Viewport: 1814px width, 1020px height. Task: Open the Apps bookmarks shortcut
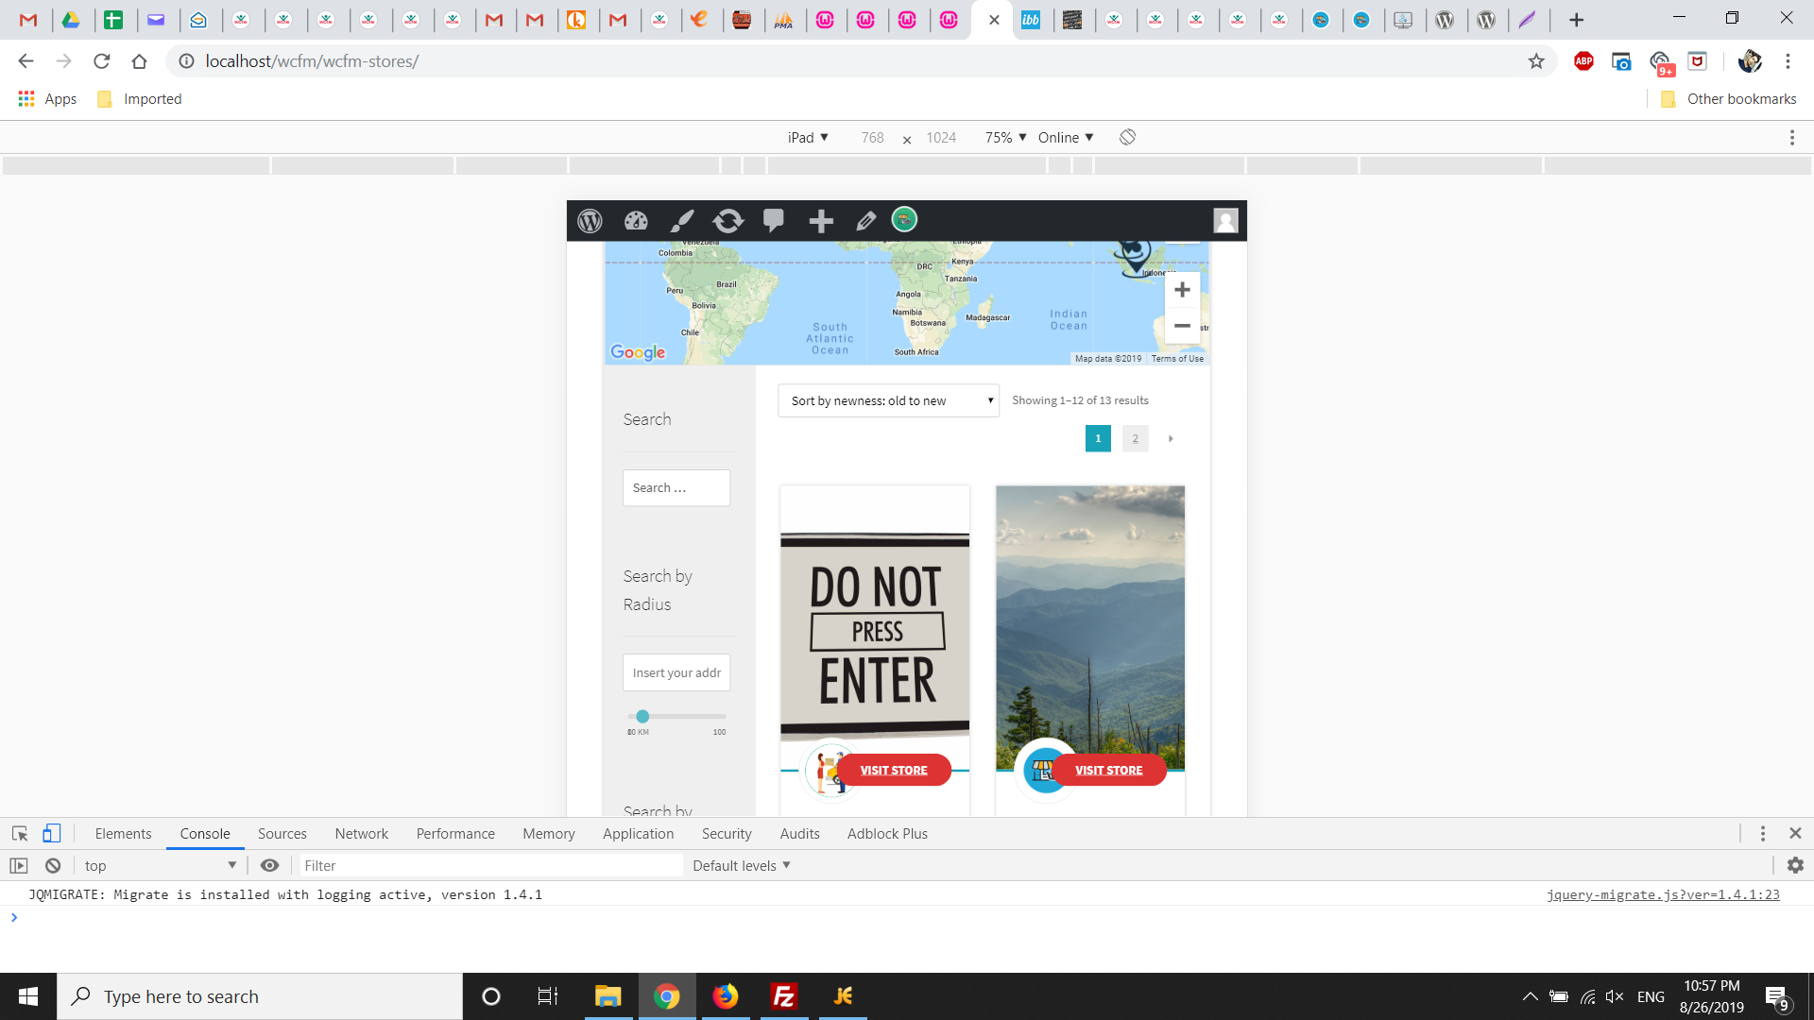point(47,99)
